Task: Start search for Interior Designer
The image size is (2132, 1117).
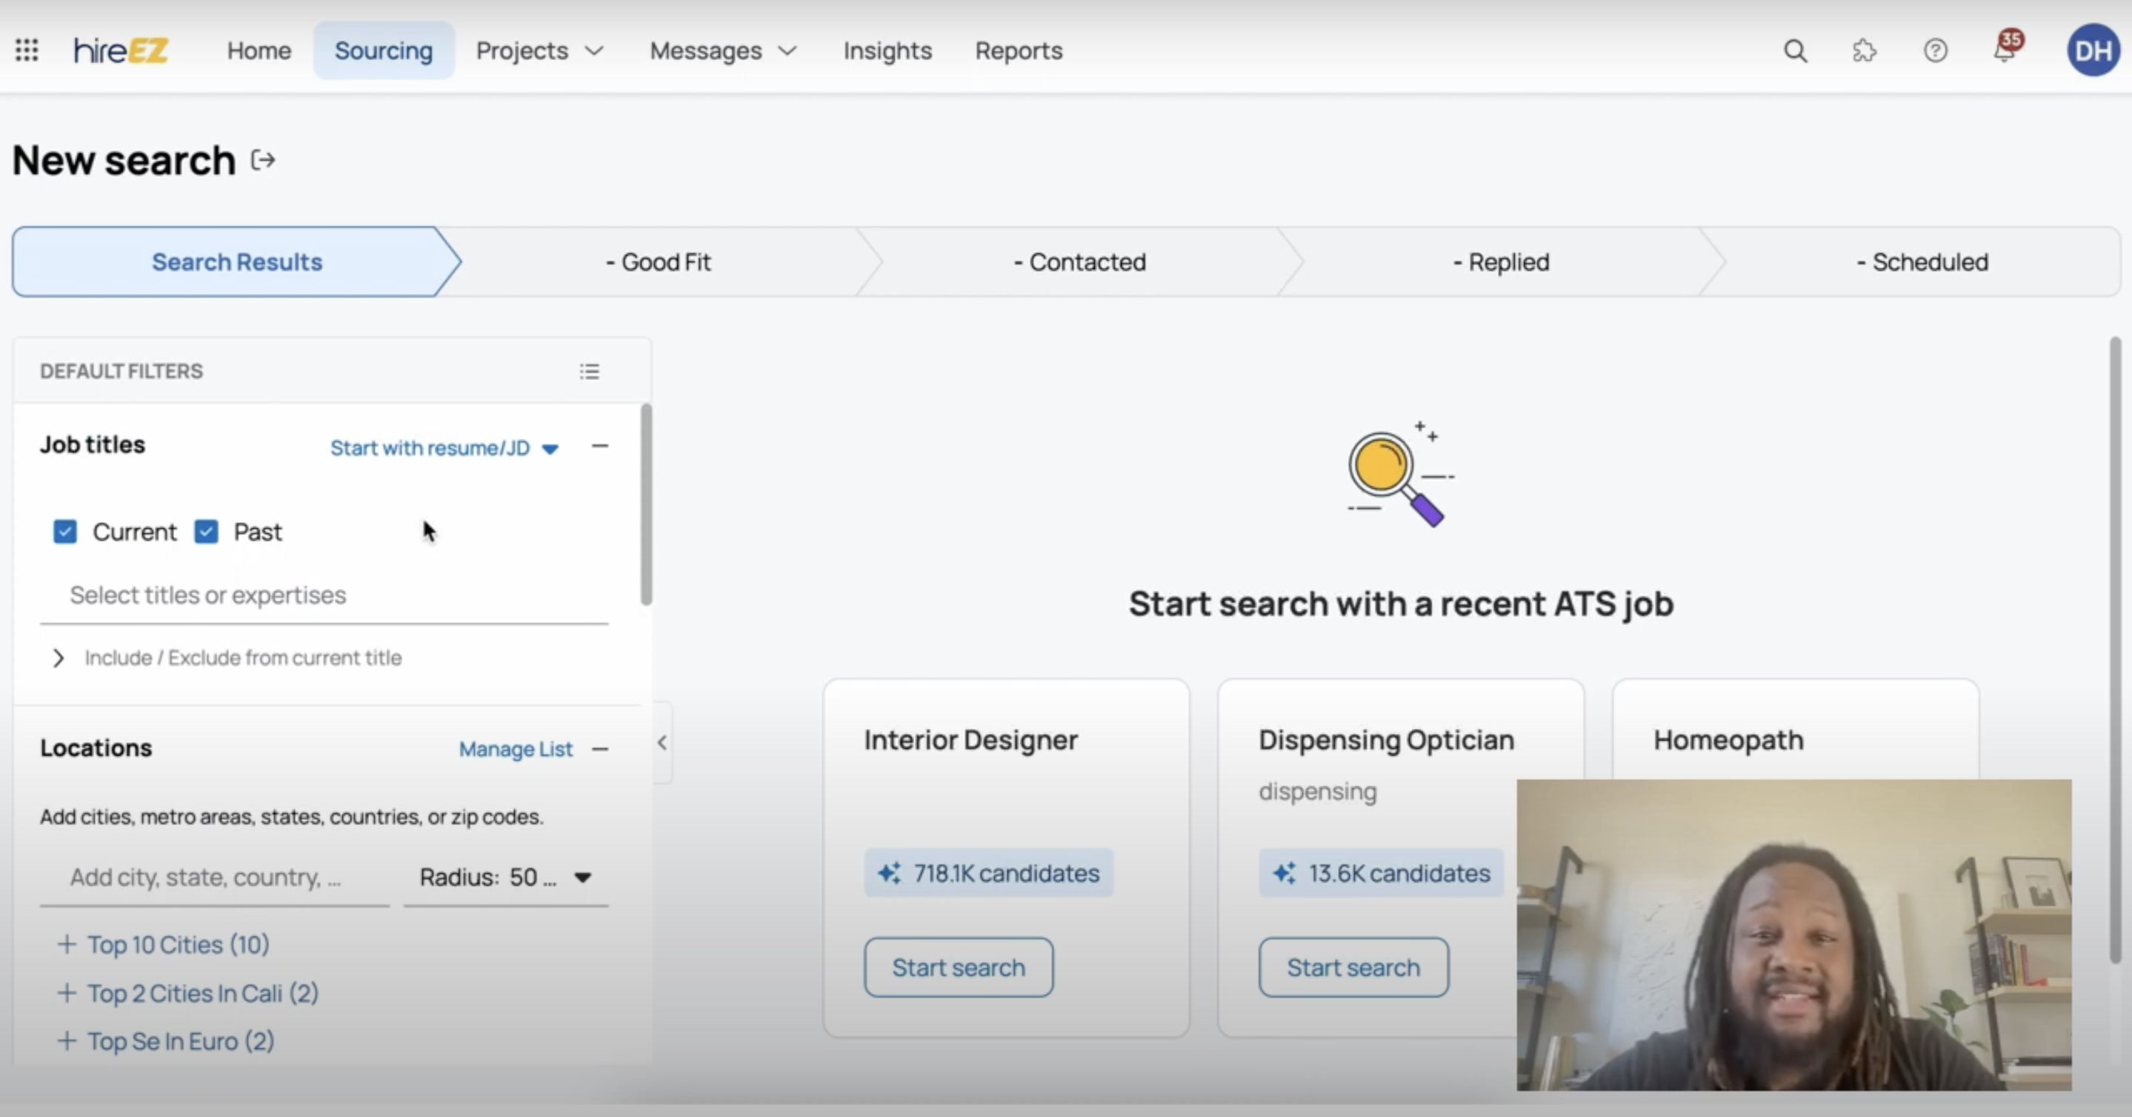Action: tap(959, 967)
